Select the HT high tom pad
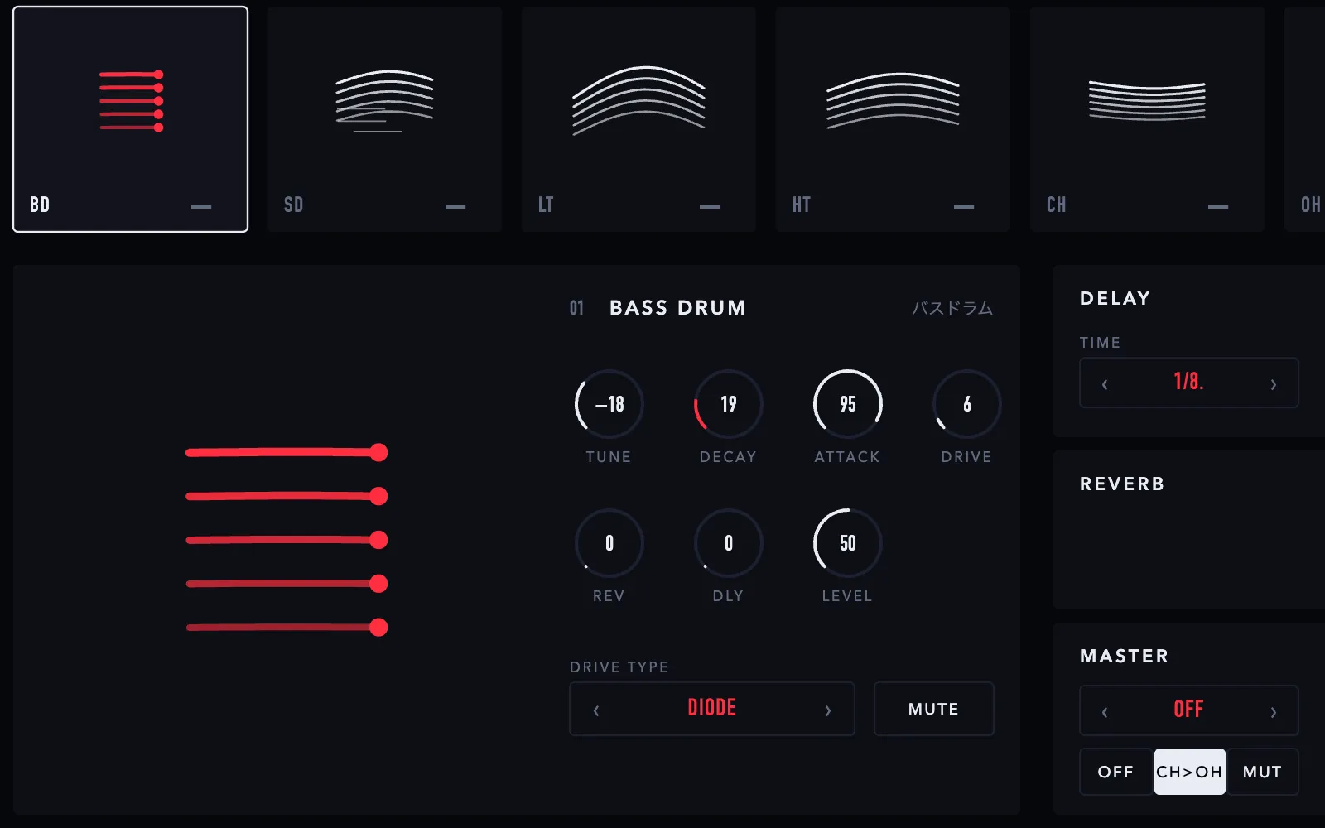Image resolution: width=1325 pixels, height=828 pixels. tap(893, 119)
